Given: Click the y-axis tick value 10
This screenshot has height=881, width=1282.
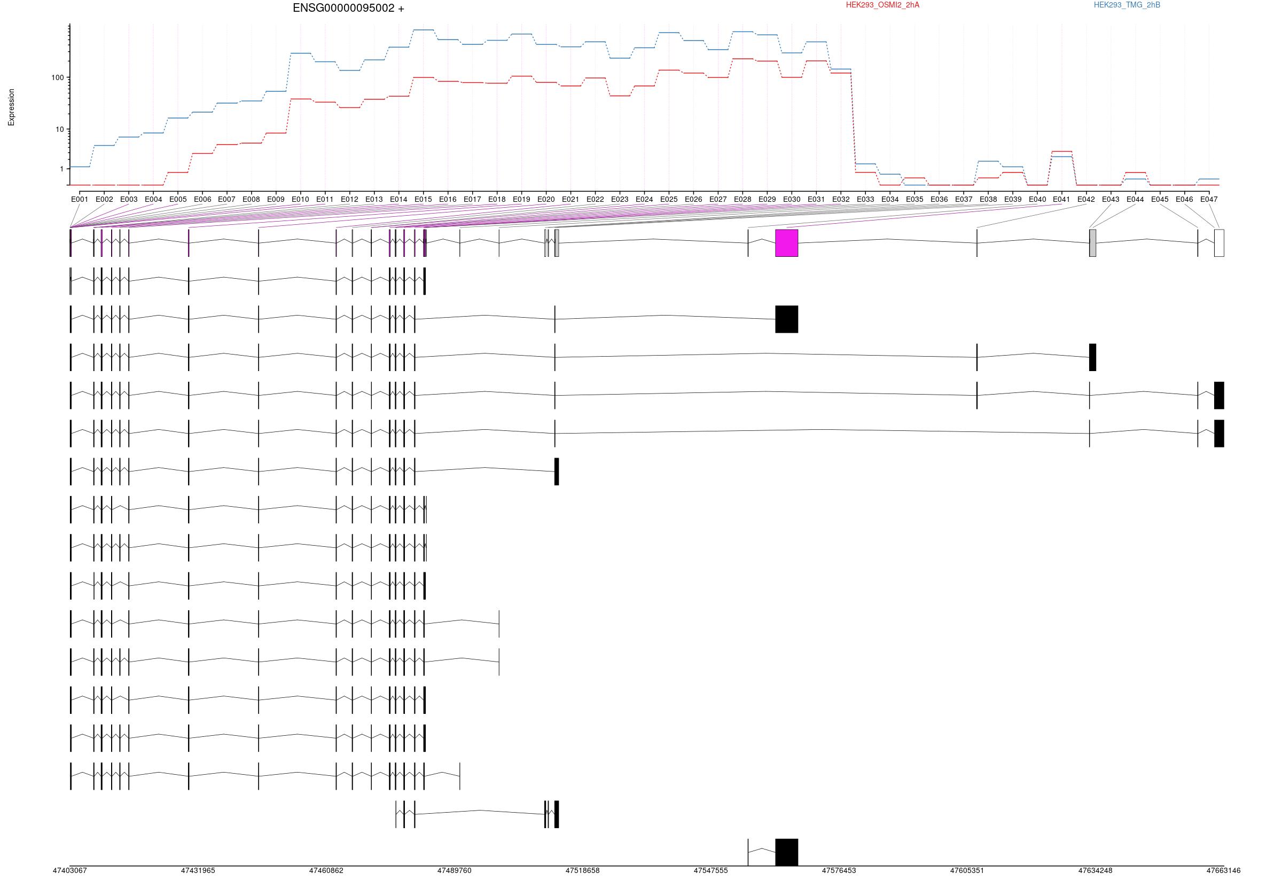Looking at the screenshot, I should pyautogui.click(x=60, y=130).
